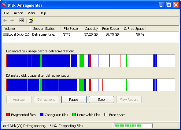Click the Forward arrow toolbar icon
181x130 pixels.
(x=12, y=21)
